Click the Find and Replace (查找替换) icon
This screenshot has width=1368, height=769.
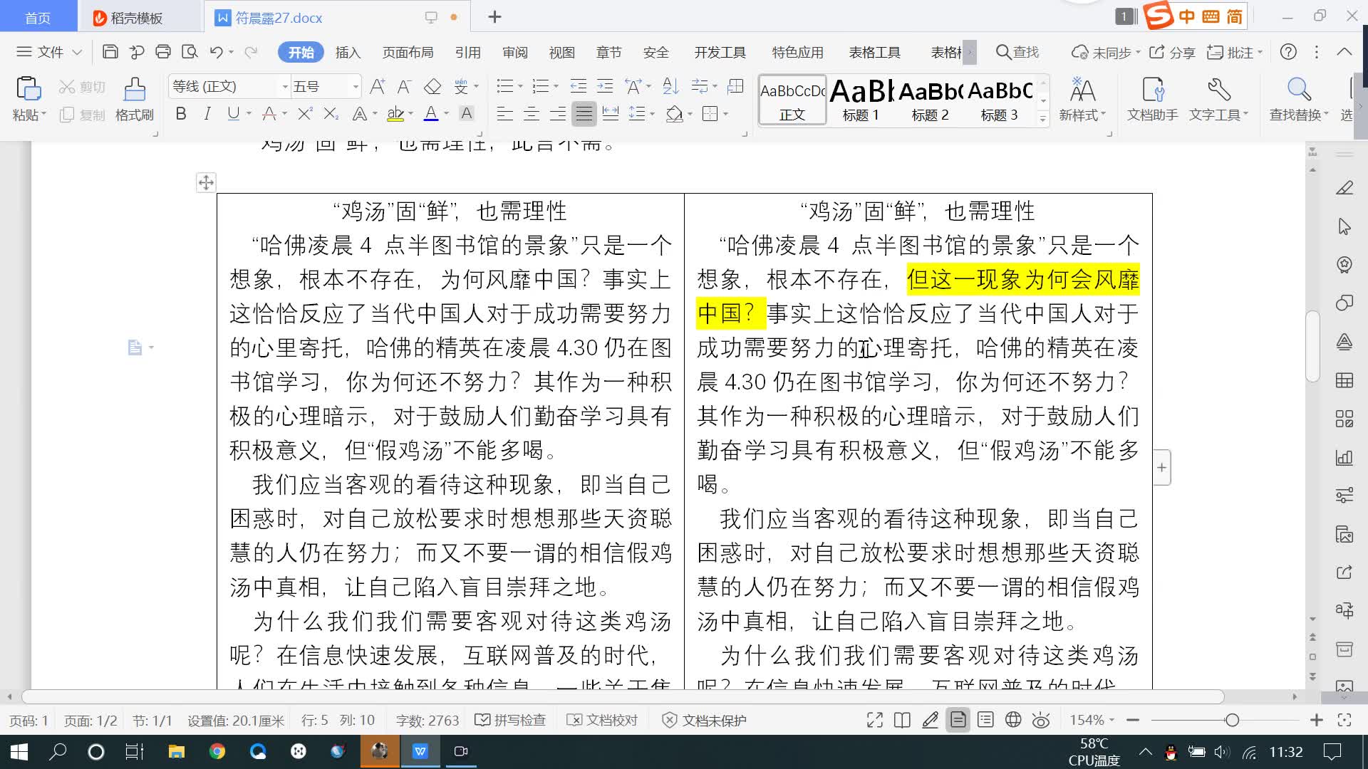(1299, 98)
